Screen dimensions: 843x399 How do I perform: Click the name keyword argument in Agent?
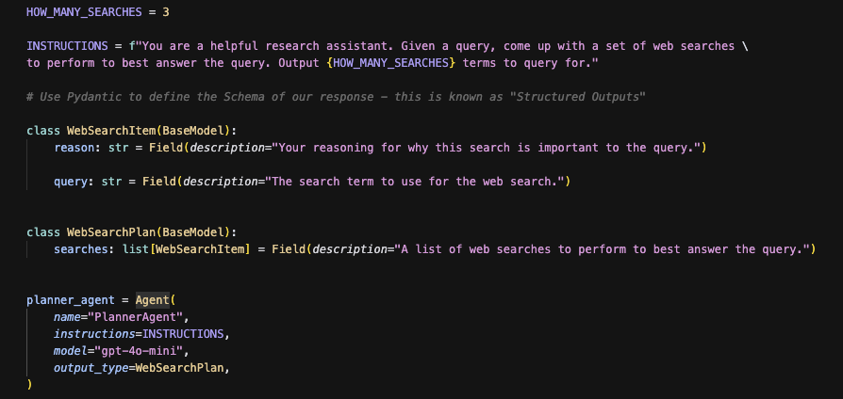tap(67, 317)
